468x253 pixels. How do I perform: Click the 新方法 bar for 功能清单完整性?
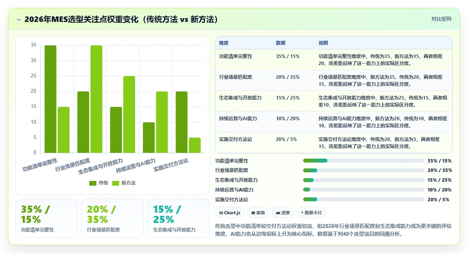click(x=64, y=130)
